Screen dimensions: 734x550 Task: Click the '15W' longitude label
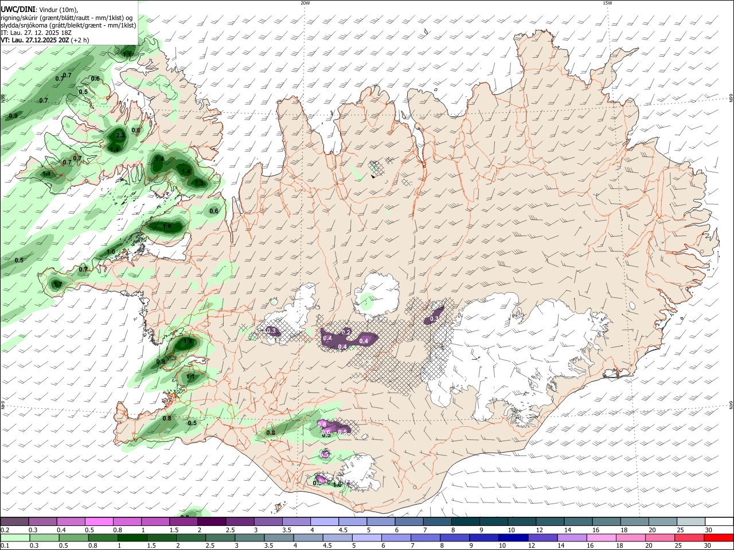607,3
